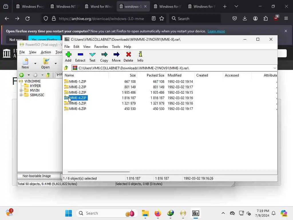Click the Windows taskbar Search field
Screen dimensions: 293x220
tap(107, 213)
